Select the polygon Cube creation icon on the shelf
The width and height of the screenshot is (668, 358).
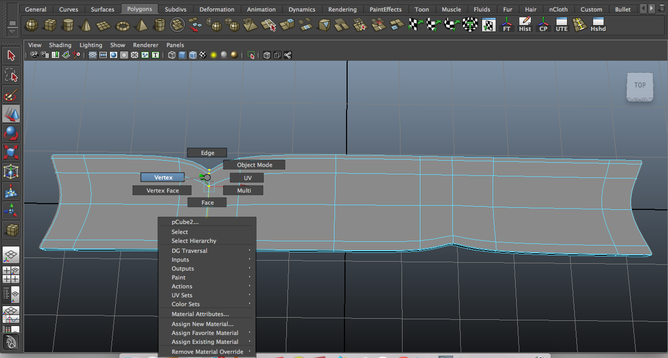50,25
